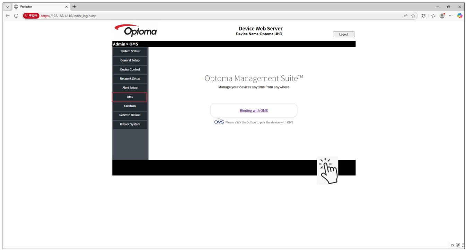The width and height of the screenshot is (466, 250).
Task: Open the Copilot sidebar icon
Action: click(x=460, y=16)
